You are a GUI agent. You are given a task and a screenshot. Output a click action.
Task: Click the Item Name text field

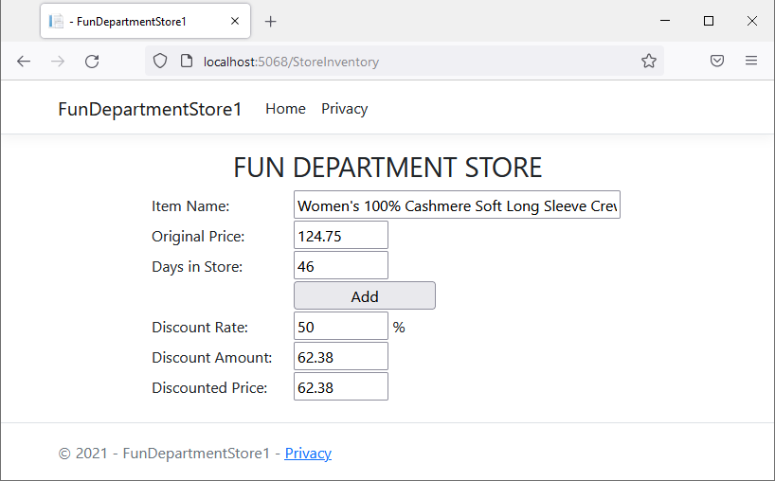pos(457,205)
